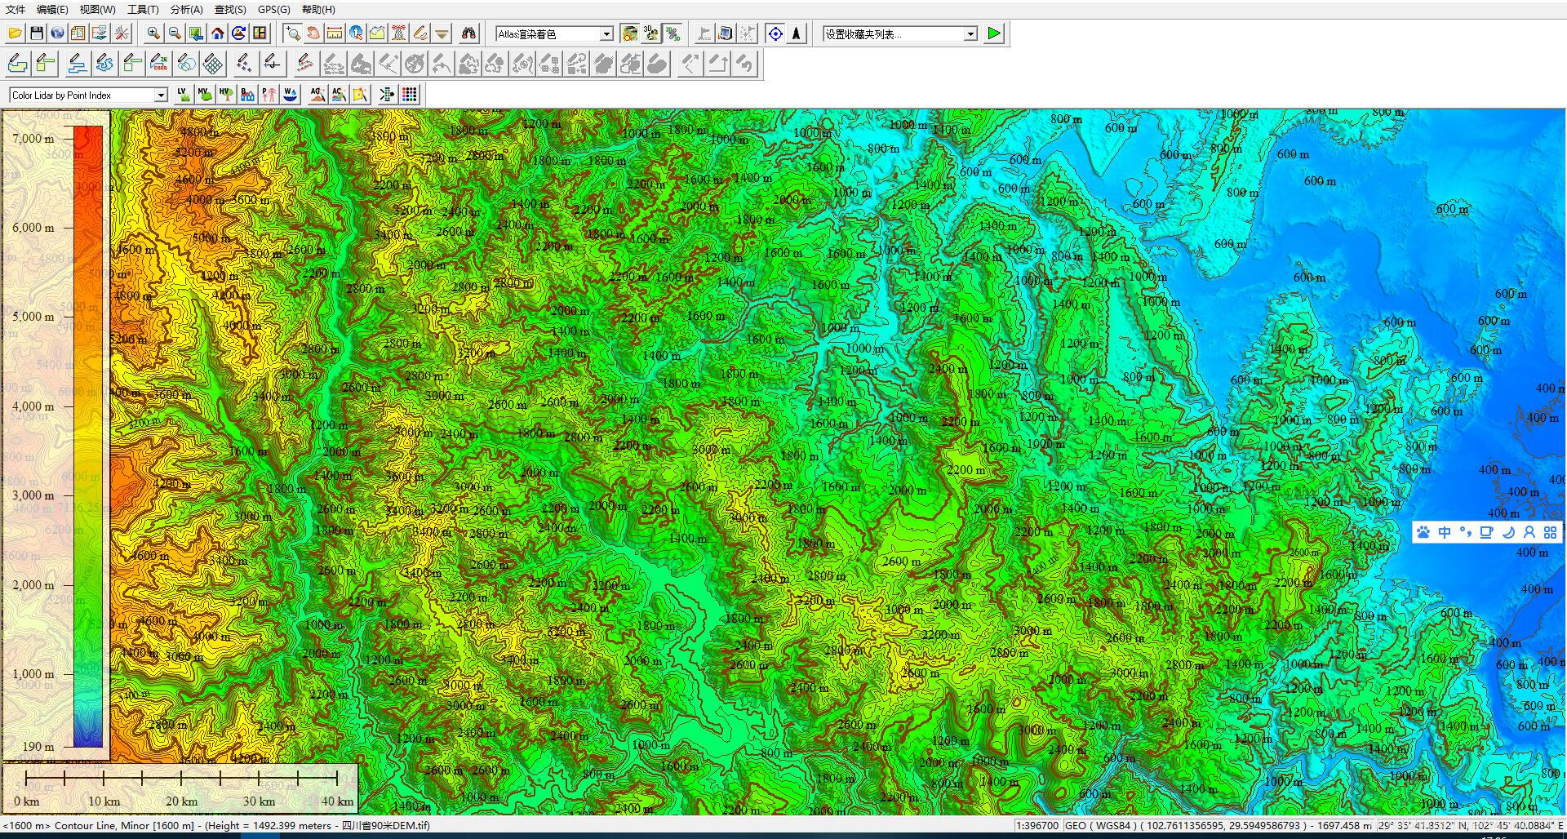Click the create grid feature icon
Image resolution: width=1567 pixels, height=839 pixels.
(212, 64)
